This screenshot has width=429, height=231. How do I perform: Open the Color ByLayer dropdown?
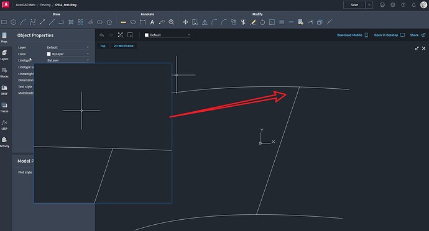point(68,54)
